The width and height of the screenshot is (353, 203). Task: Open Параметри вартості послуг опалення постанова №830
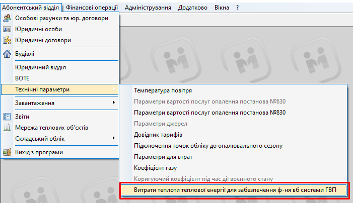tap(210, 113)
